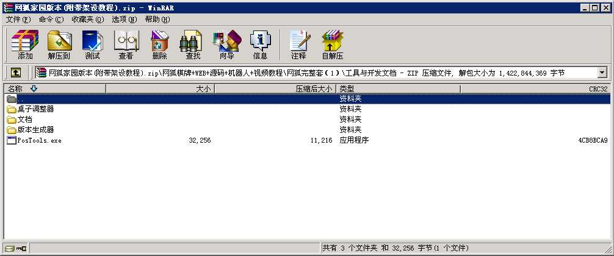Sort by 名称 column header

(x=55, y=89)
